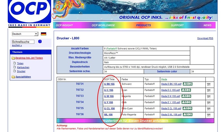Viewport: 223px width, 132px height.
Task: Open the blue help question mark icon
Action: (40, 41)
